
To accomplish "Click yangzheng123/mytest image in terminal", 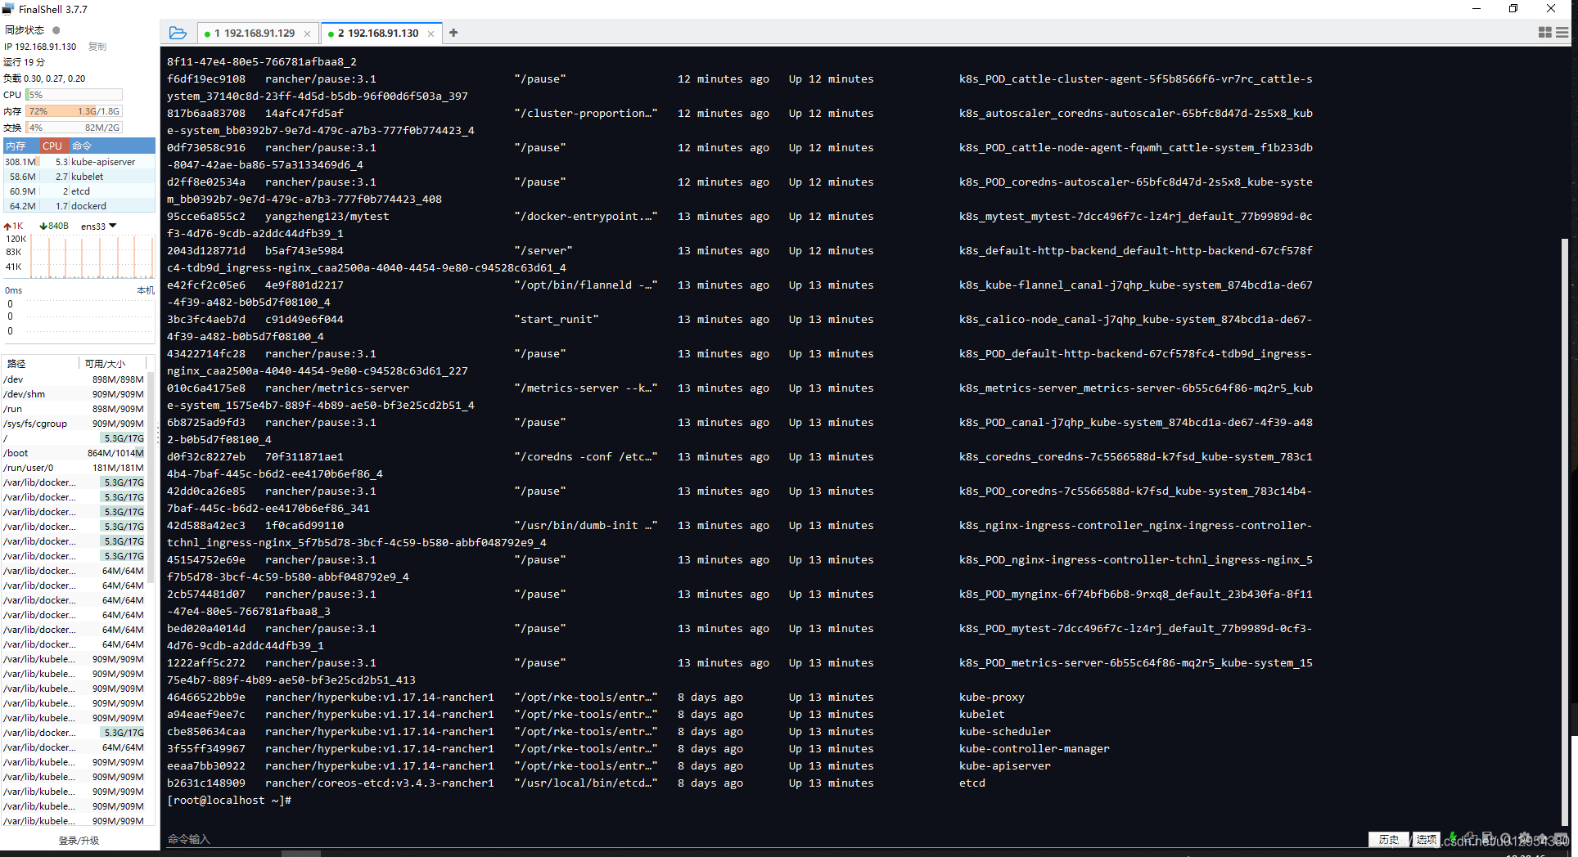I will tap(327, 217).
